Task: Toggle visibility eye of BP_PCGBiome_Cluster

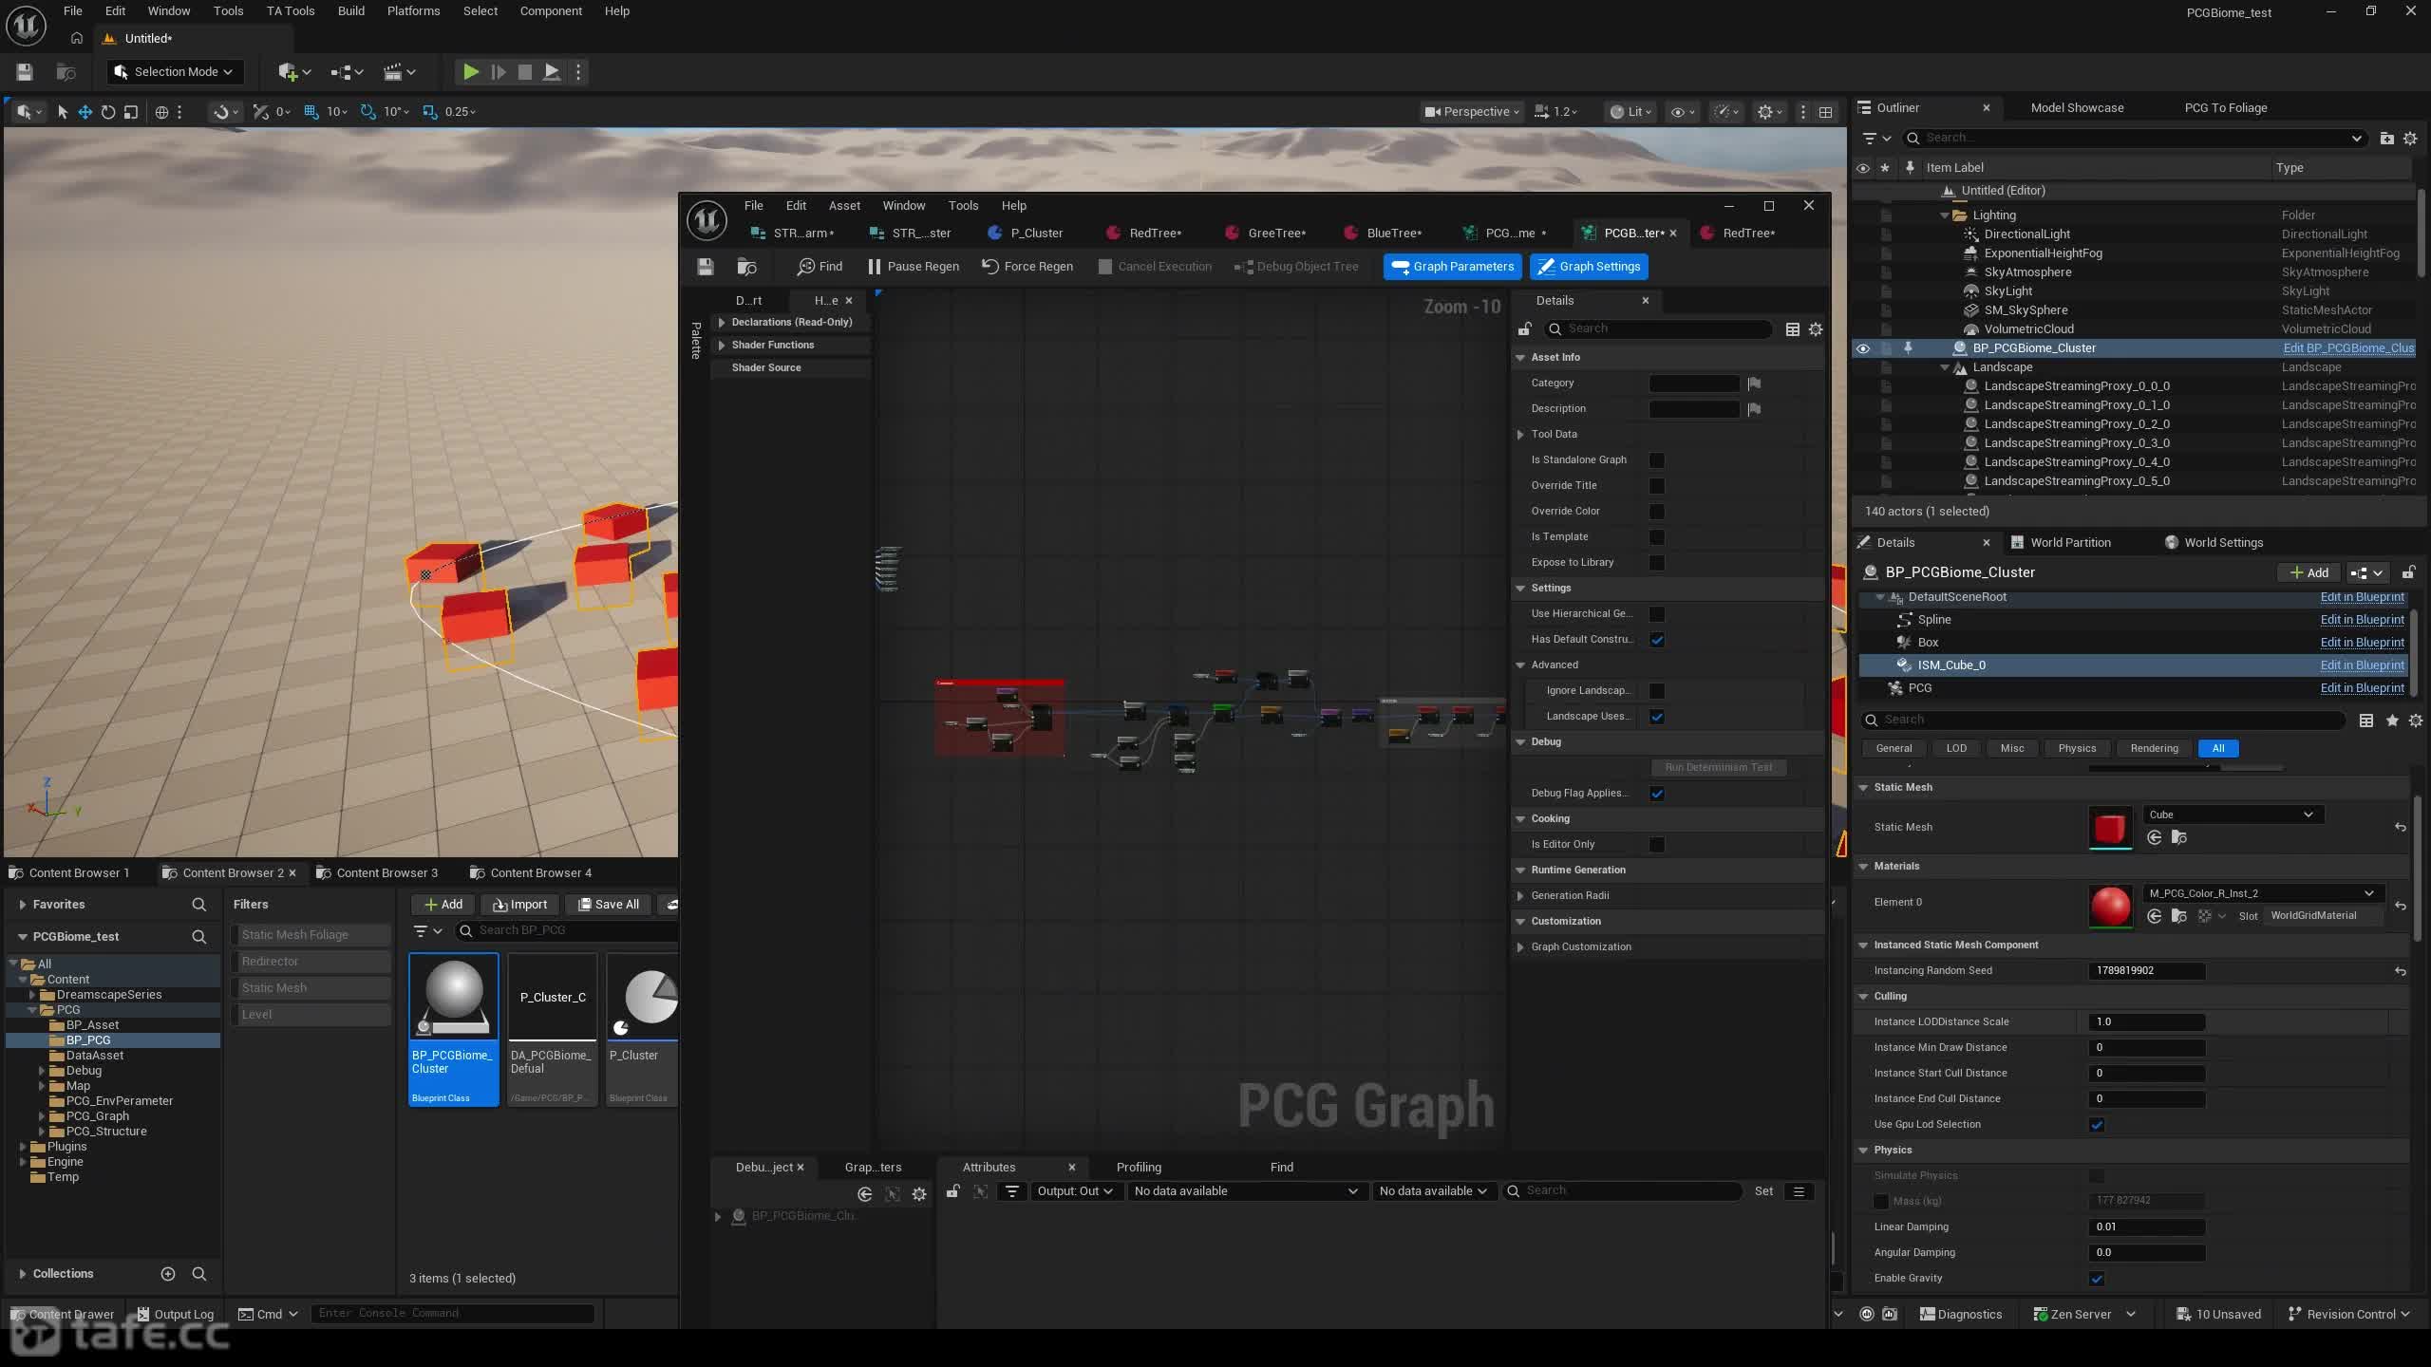Action: (1862, 349)
